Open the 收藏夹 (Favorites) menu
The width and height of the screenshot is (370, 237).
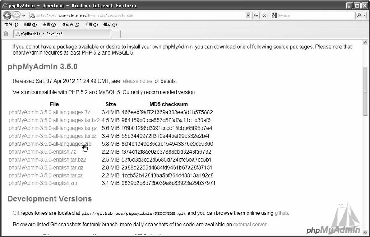(70, 24)
